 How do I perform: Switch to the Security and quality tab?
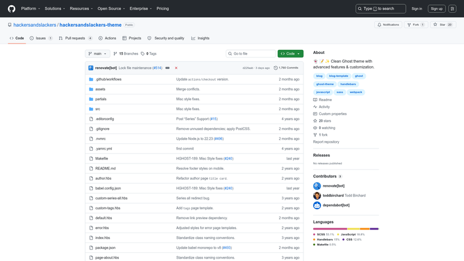(x=166, y=38)
